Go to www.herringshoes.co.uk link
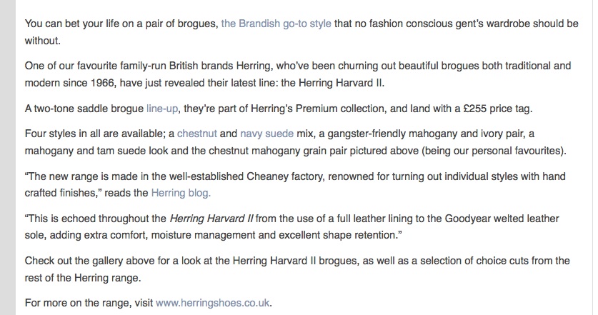This screenshot has width=598, height=315. [213, 303]
